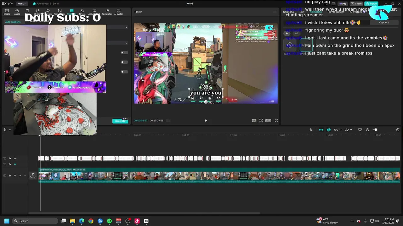Open the selection tool dropdown arrow
The image size is (403, 226).
(x=10, y=130)
